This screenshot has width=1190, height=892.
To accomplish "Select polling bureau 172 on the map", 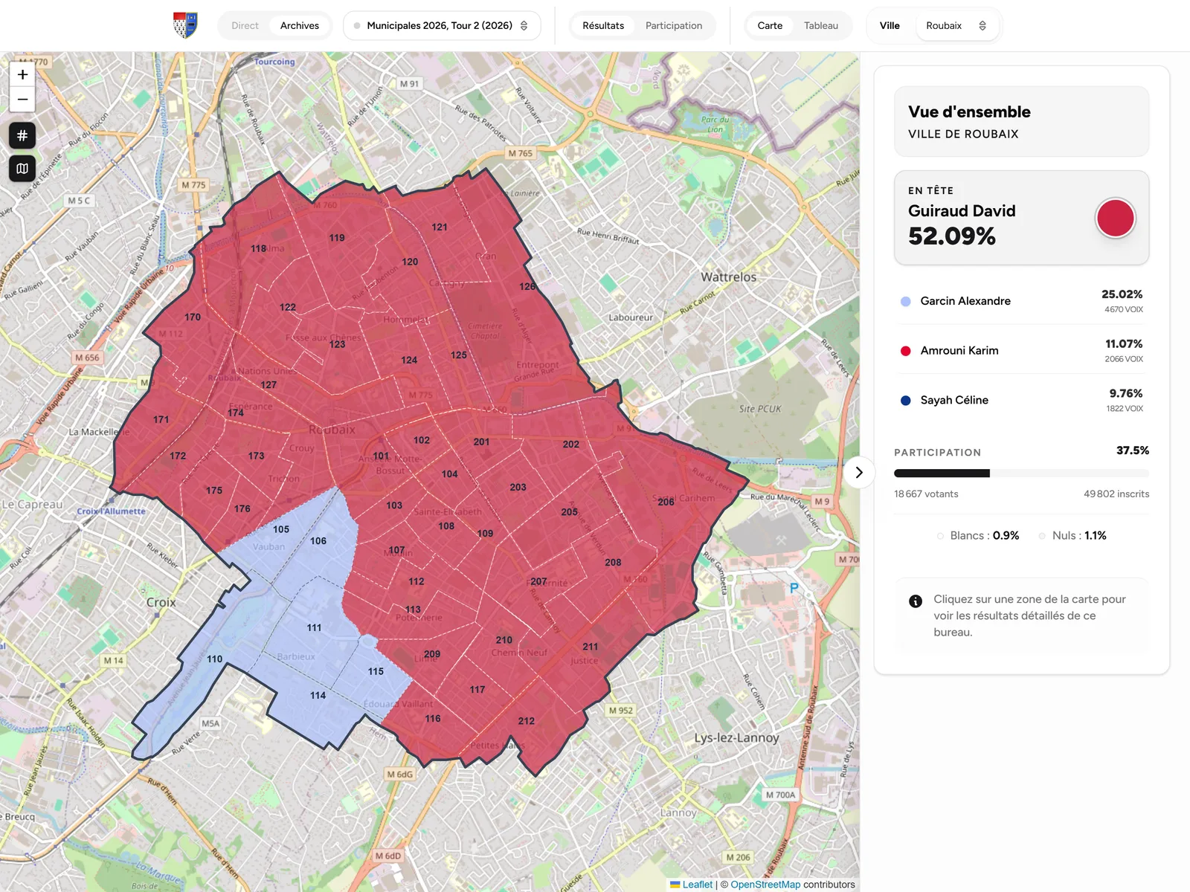I will pos(178,456).
